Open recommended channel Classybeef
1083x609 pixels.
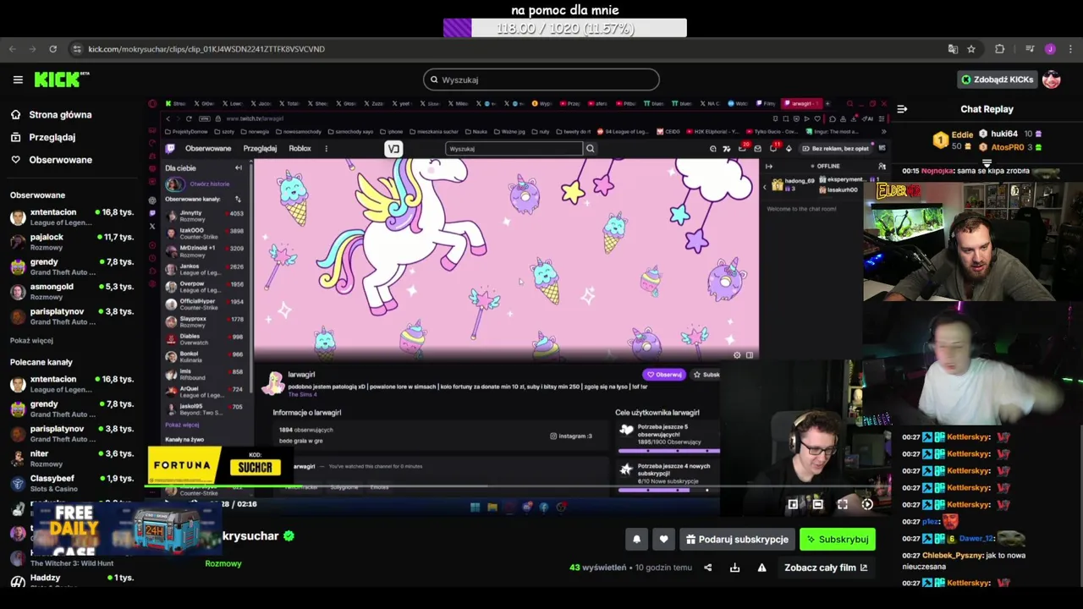point(72,483)
